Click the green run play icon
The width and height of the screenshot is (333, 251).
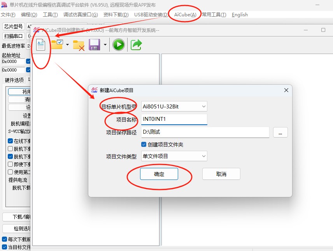(119, 45)
